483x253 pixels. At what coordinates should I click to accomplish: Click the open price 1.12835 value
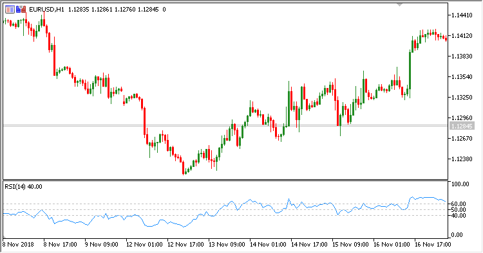pos(79,10)
